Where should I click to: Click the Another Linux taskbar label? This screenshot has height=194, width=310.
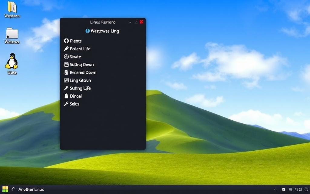(x=31, y=189)
